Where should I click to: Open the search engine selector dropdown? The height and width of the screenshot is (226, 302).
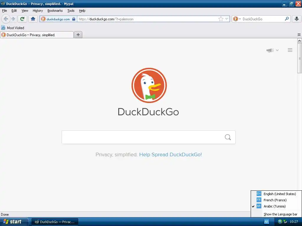237,19
